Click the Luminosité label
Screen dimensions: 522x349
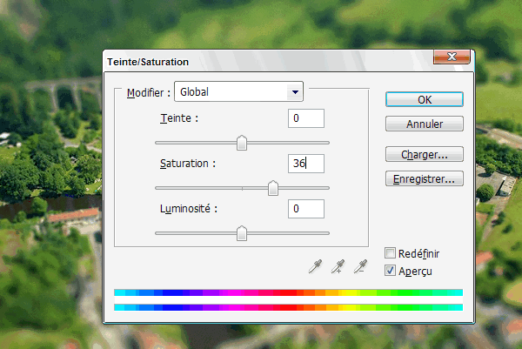click(x=189, y=209)
